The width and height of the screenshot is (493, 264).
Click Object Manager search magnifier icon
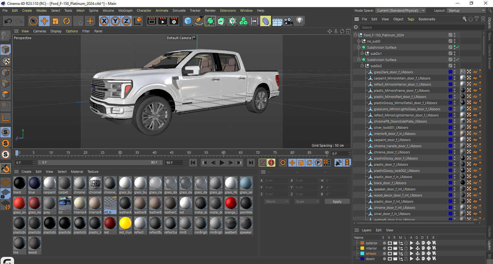click(465, 19)
